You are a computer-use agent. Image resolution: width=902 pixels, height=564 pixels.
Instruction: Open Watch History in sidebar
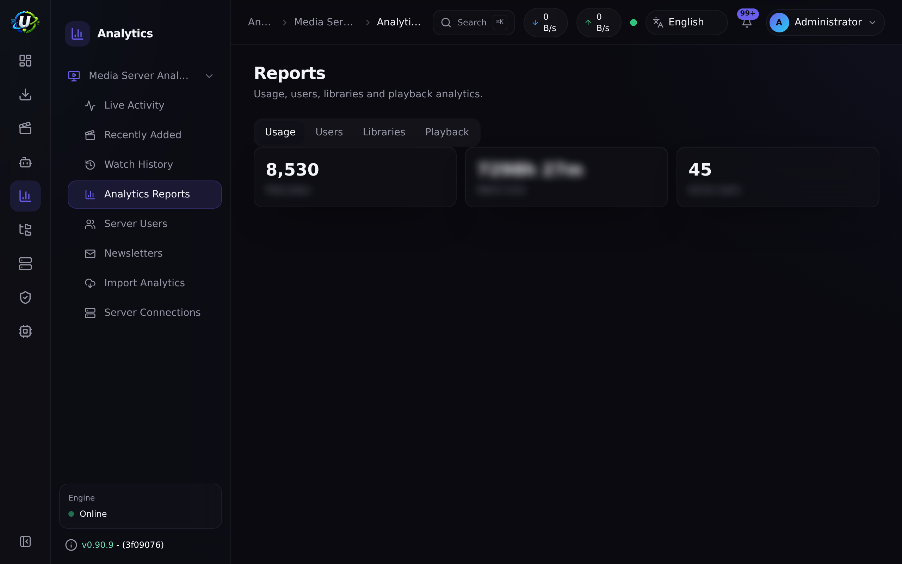pyautogui.click(x=144, y=165)
